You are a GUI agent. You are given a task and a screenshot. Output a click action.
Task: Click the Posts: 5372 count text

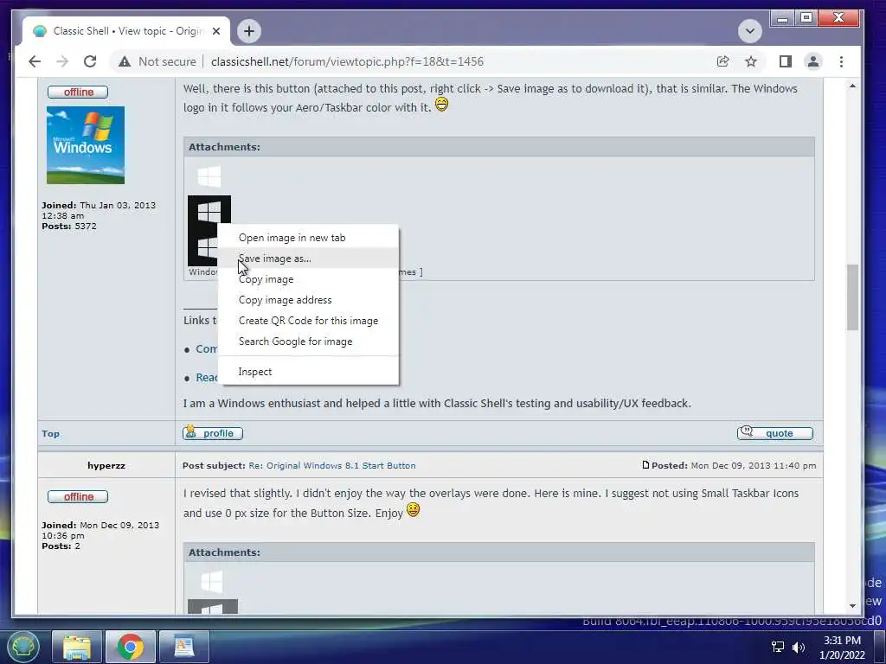[69, 227]
